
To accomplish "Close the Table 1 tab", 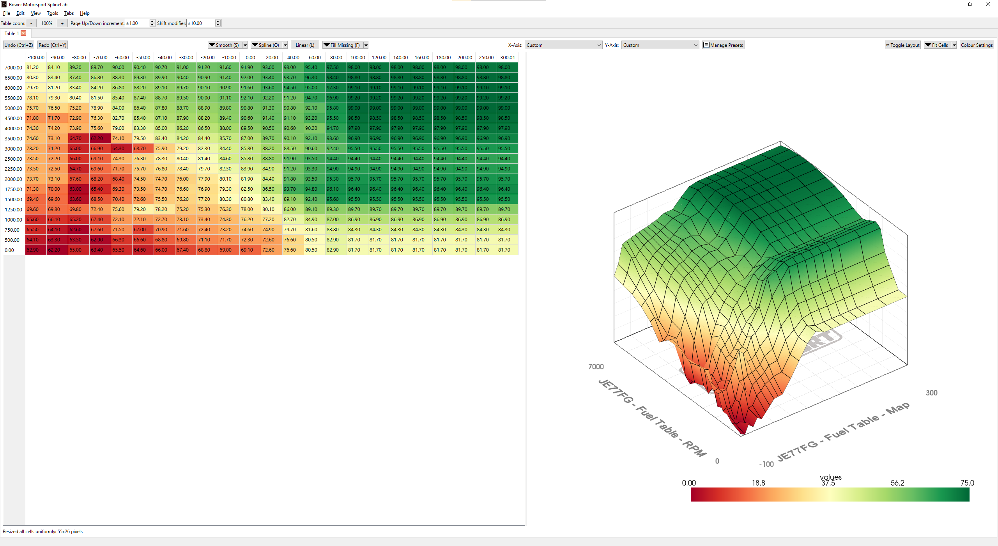I will [24, 34].
